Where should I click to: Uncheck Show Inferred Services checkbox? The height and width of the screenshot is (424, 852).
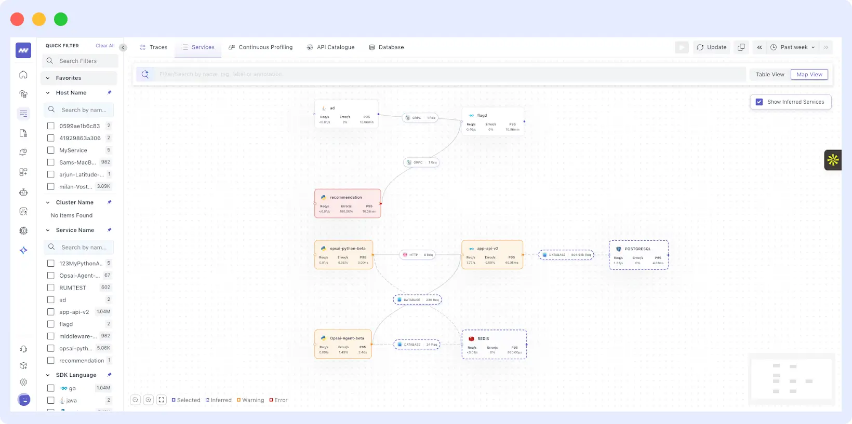tap(759, 102)
